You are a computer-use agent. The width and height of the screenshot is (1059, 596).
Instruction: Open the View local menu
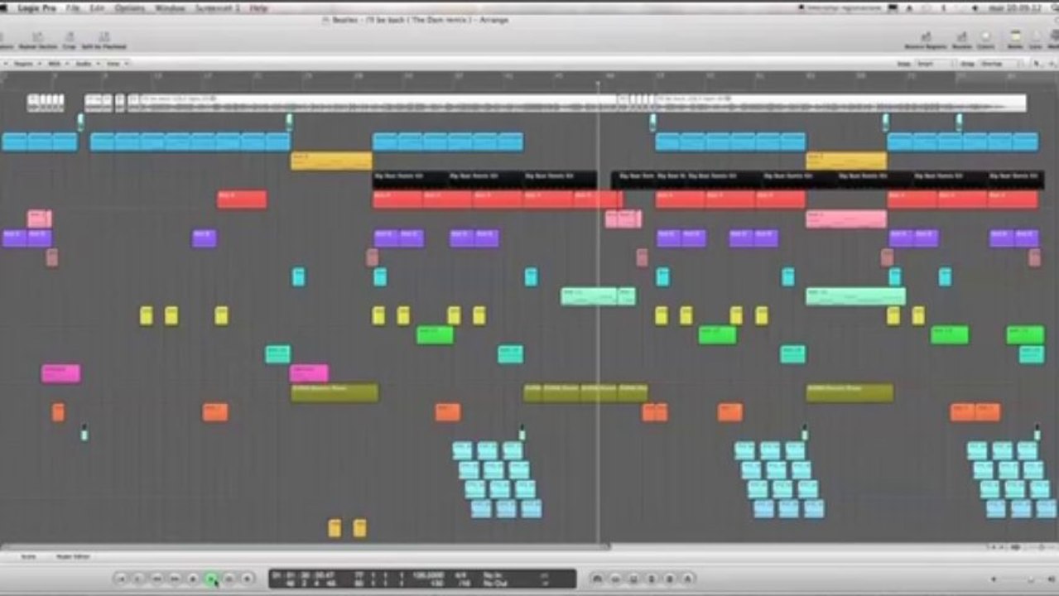point(115,64)
